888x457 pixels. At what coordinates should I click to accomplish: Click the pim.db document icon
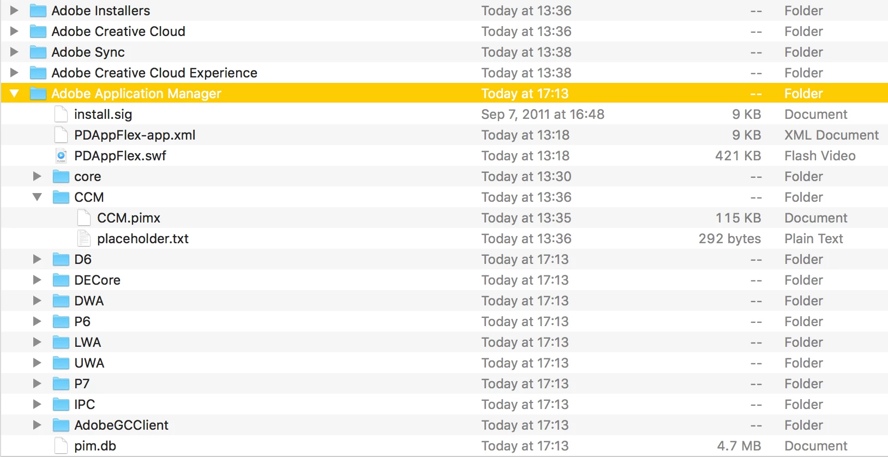click(61, 446)
